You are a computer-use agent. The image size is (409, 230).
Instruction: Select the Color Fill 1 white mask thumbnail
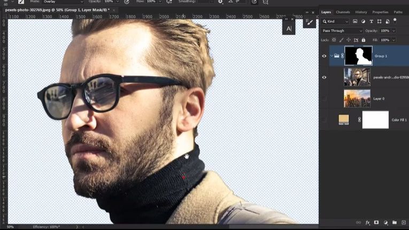coord(375,120)
